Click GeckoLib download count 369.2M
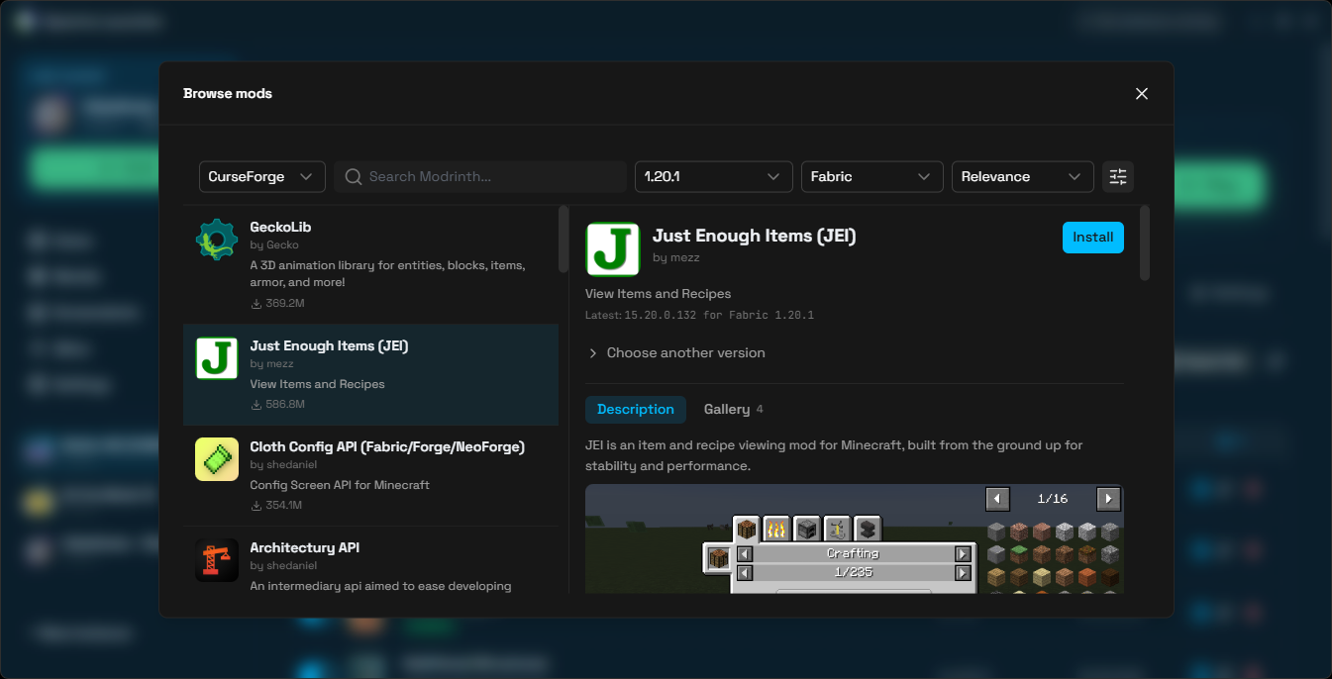 (x=277, y=303)
